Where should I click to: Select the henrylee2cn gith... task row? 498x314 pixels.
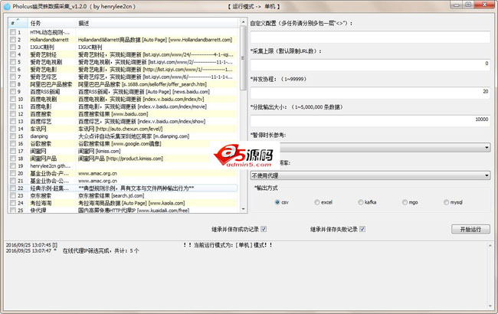tap(123, 166)
